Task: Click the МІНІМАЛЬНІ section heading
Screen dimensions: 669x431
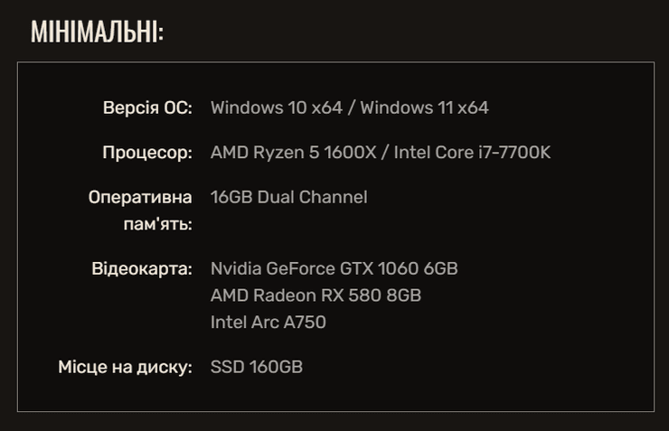Action: 97,33
